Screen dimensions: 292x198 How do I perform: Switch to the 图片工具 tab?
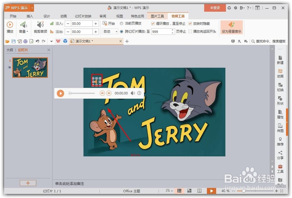coord(157,16)
